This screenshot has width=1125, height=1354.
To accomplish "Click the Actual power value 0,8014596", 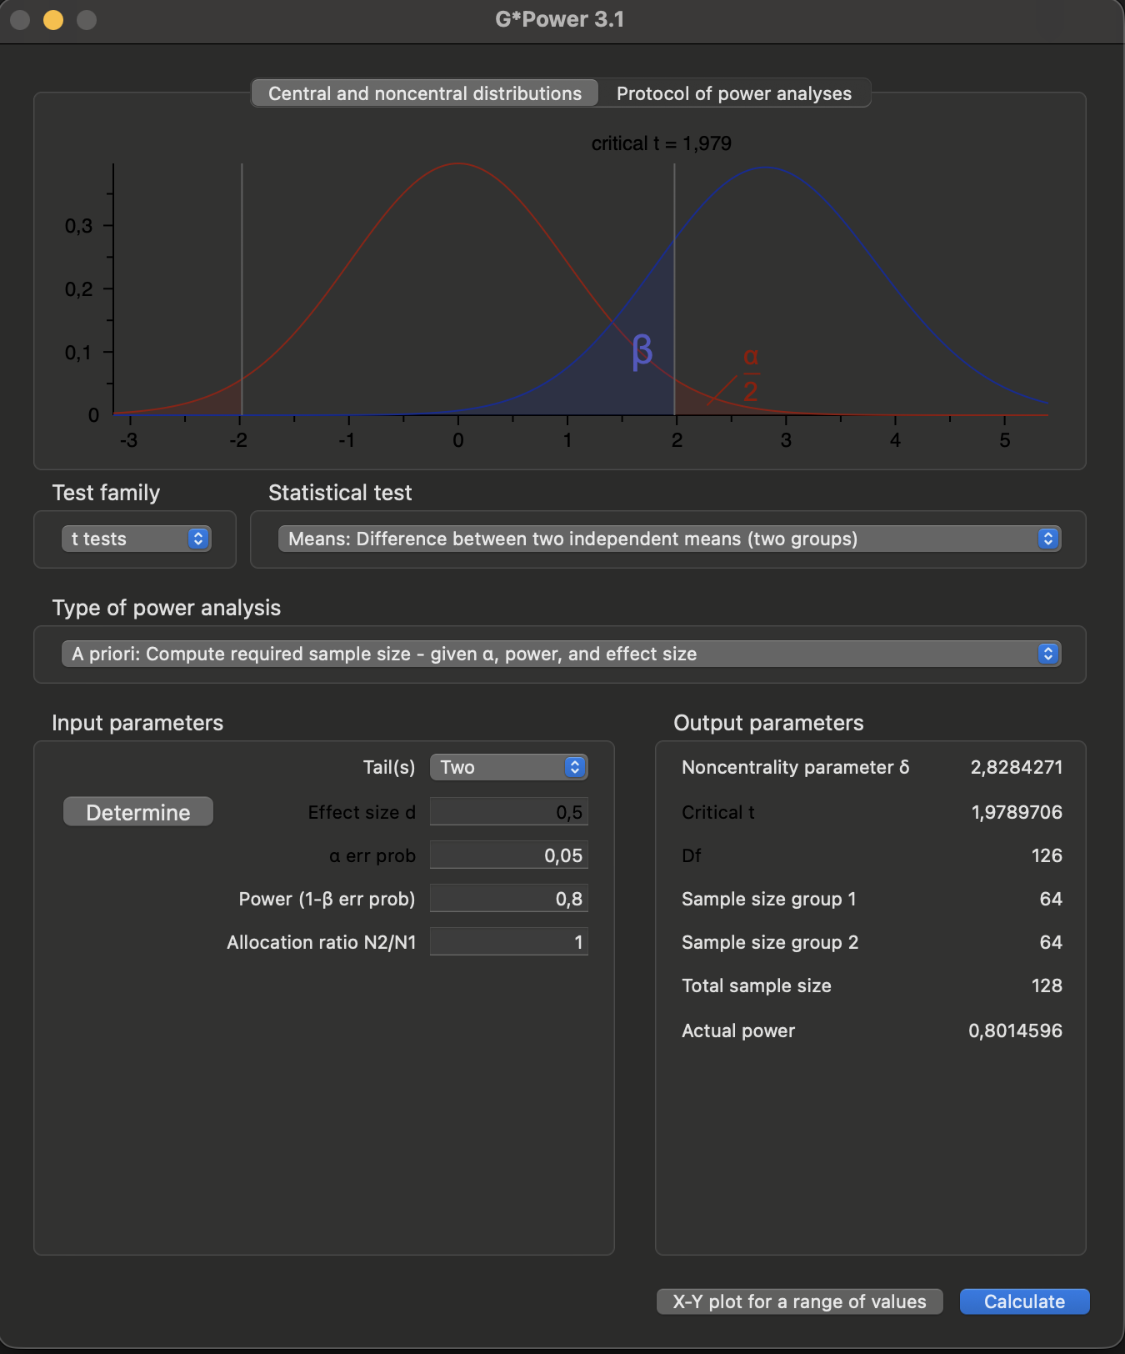I will [1015, 1031].
